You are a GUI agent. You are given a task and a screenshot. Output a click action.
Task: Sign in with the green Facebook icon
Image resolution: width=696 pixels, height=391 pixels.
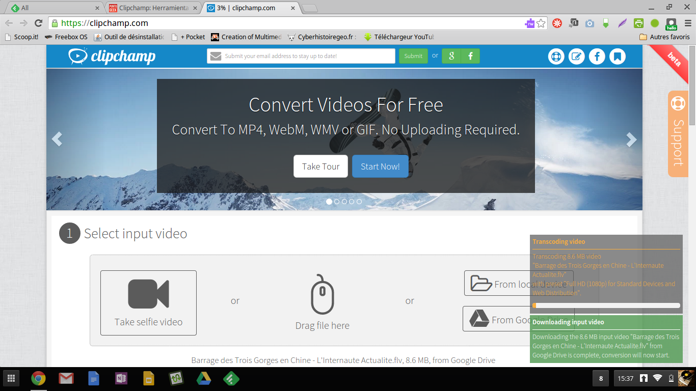pos(470,56)
